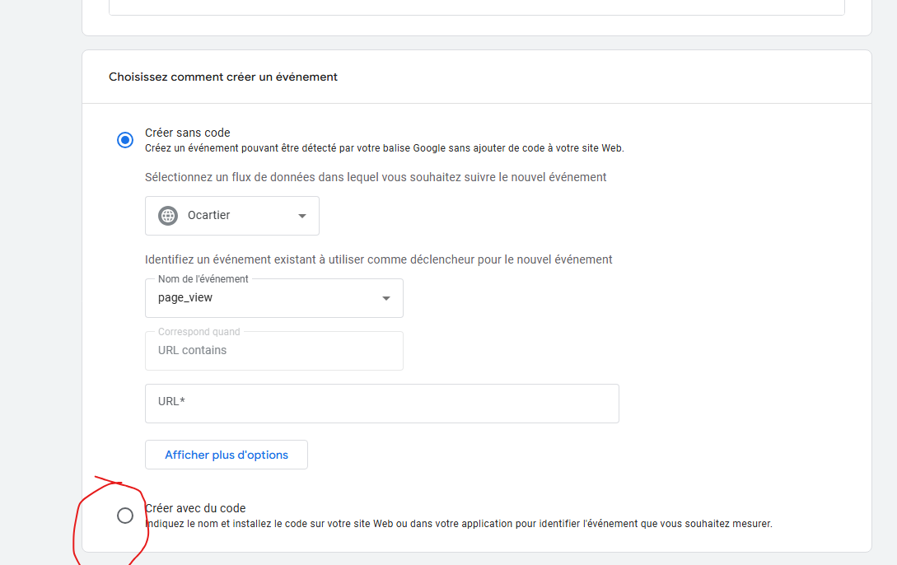Click the "Créer sans code" label text
Image resolution: width=897 pixels, height=565 pixels.
coord(188,133)
